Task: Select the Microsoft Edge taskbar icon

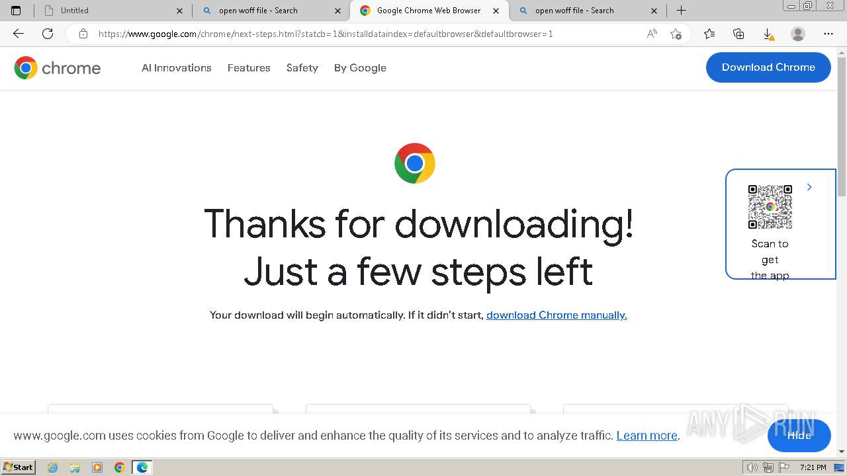Action: point(142,467)
